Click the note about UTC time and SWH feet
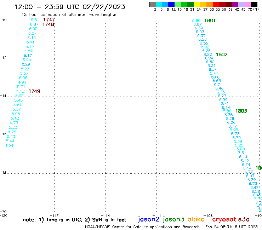This screenshot has height=230, width=262. (x=74, y=220)
